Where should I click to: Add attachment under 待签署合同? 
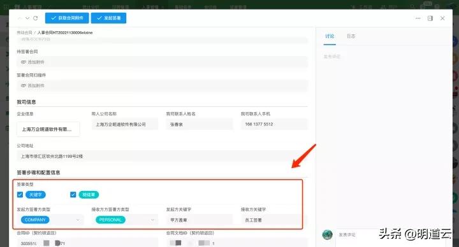coord(162,62)
